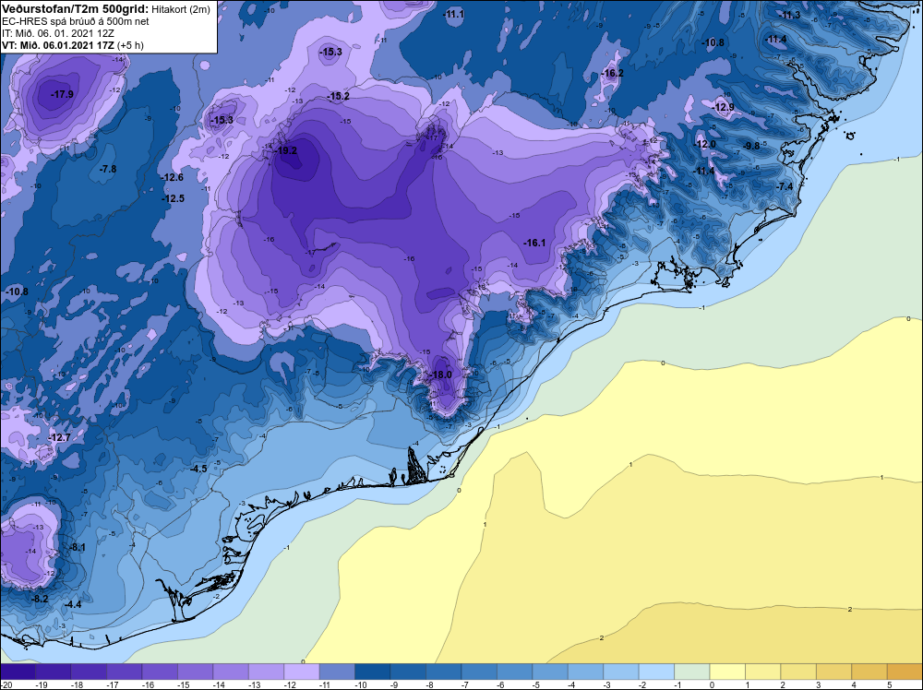Click the -11.1 temperature label
The image size is (923, 690).
454,14
